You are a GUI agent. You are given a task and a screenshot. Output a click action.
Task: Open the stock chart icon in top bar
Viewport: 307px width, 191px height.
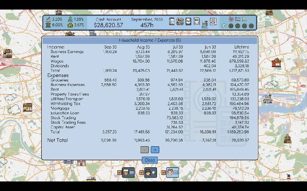[188, 22]
